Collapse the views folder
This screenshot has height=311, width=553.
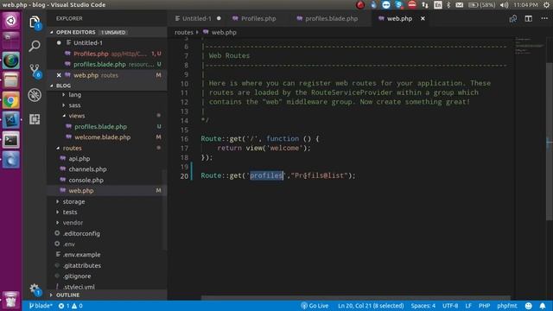tap(77, 116)
